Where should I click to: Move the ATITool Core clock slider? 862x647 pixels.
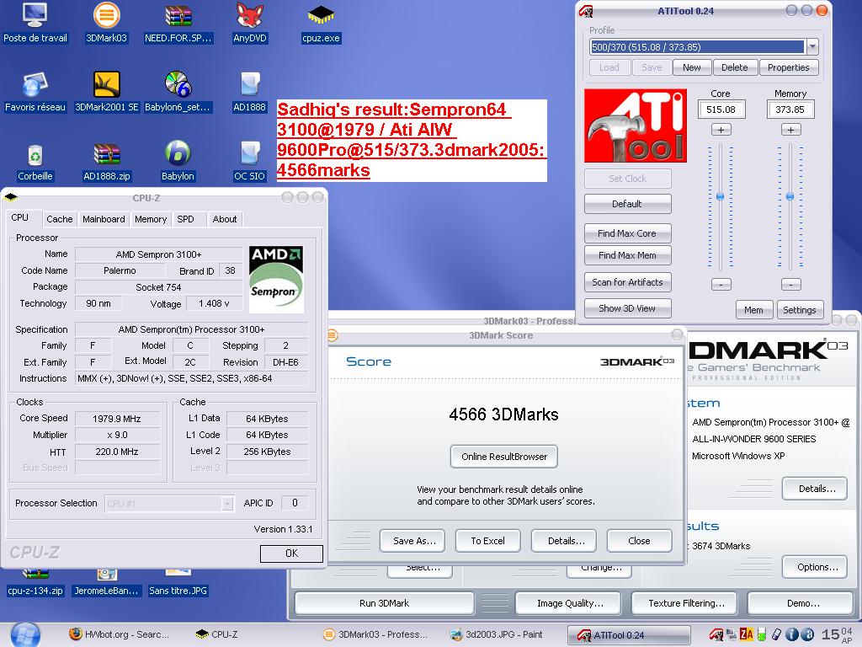[x=721, y=196]
